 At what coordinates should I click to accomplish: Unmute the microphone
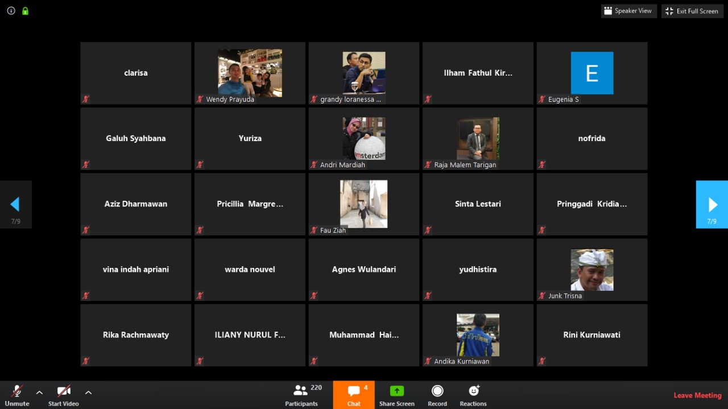[x=17, y=395]
